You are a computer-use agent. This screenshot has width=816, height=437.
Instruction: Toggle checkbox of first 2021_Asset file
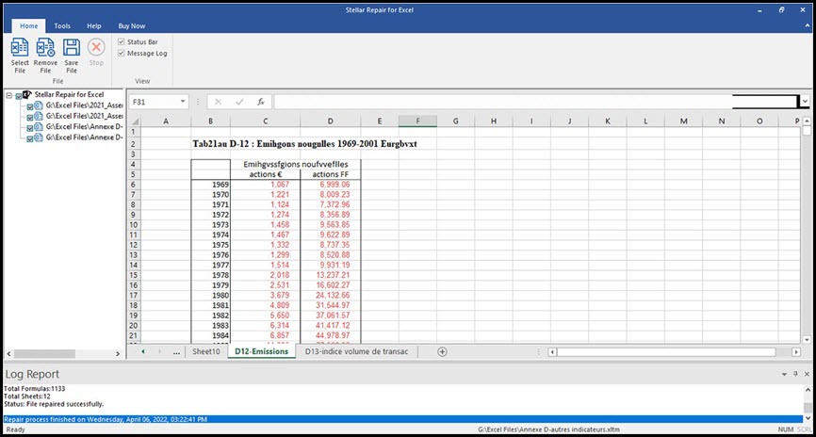29,106
